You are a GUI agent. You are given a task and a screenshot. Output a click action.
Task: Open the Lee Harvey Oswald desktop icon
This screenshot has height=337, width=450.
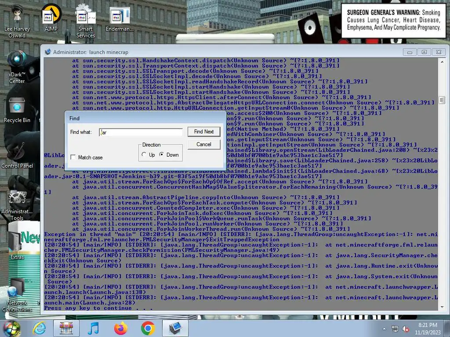click(17, 22)
